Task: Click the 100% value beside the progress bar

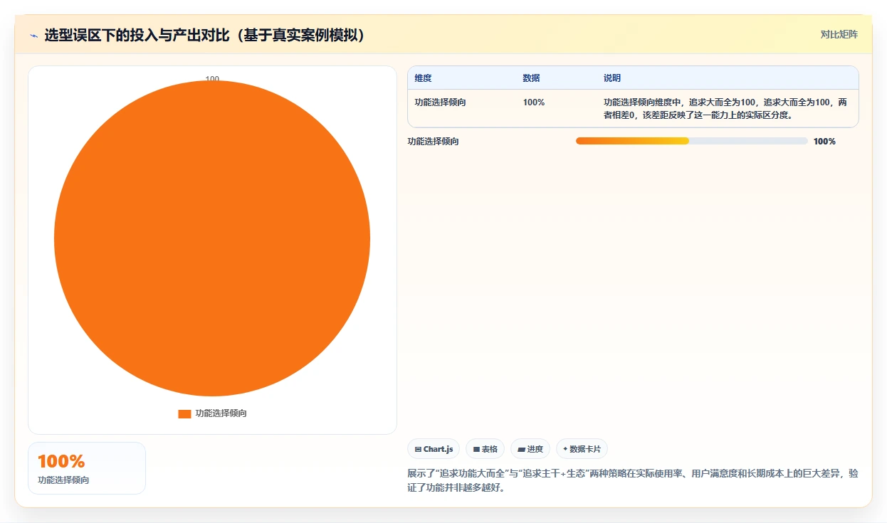Action: click(x=824, y=142)
